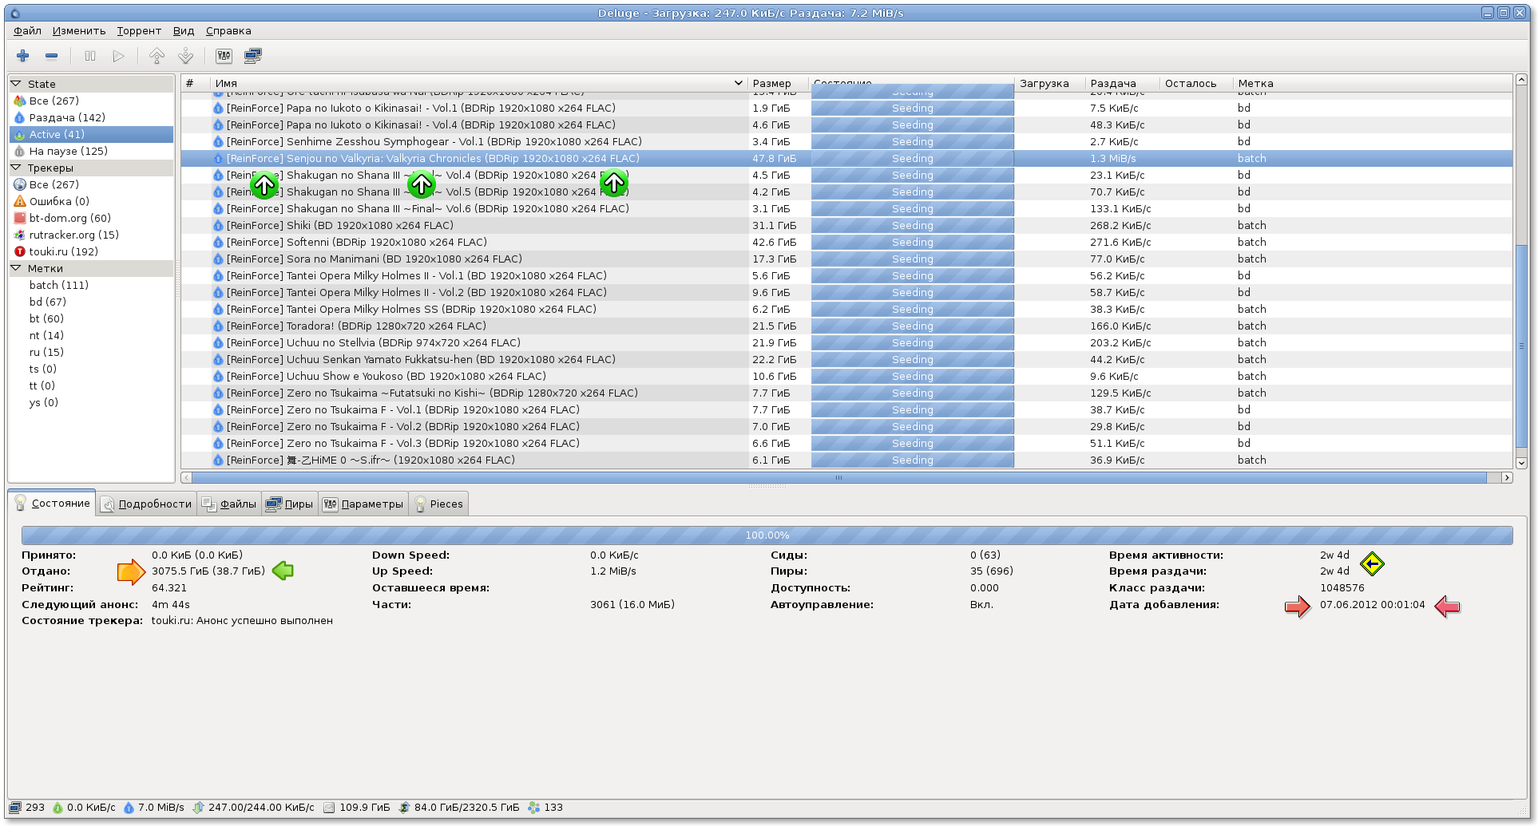
Task: Open Preferences from the toolbar
Action: click(224, 56)
